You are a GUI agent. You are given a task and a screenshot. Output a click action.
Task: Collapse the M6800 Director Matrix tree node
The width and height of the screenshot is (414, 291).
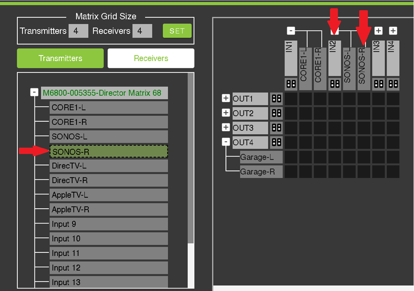[x=34, y=92]
